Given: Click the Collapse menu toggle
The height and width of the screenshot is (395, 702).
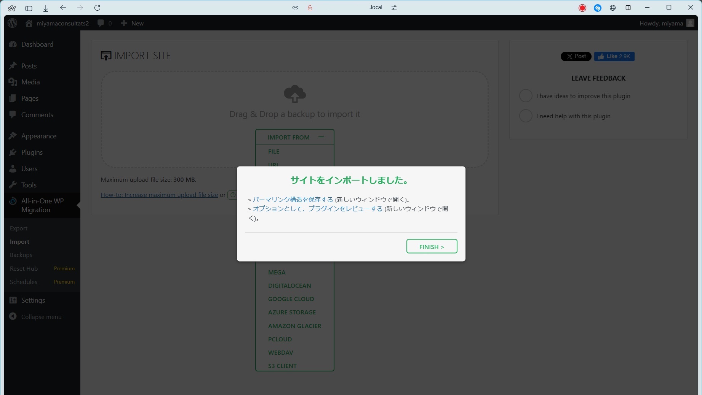Looking at the screenshot, I should click(41, 317).
